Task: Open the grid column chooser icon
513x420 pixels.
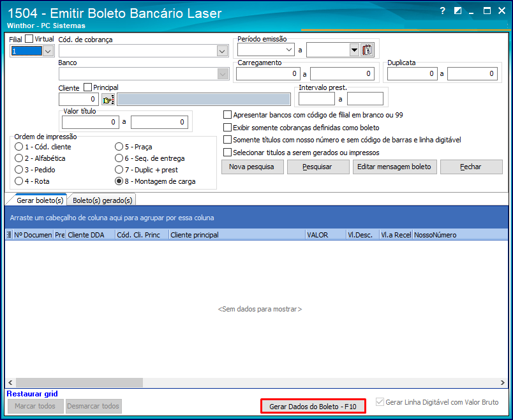Action: pos(9,235)
